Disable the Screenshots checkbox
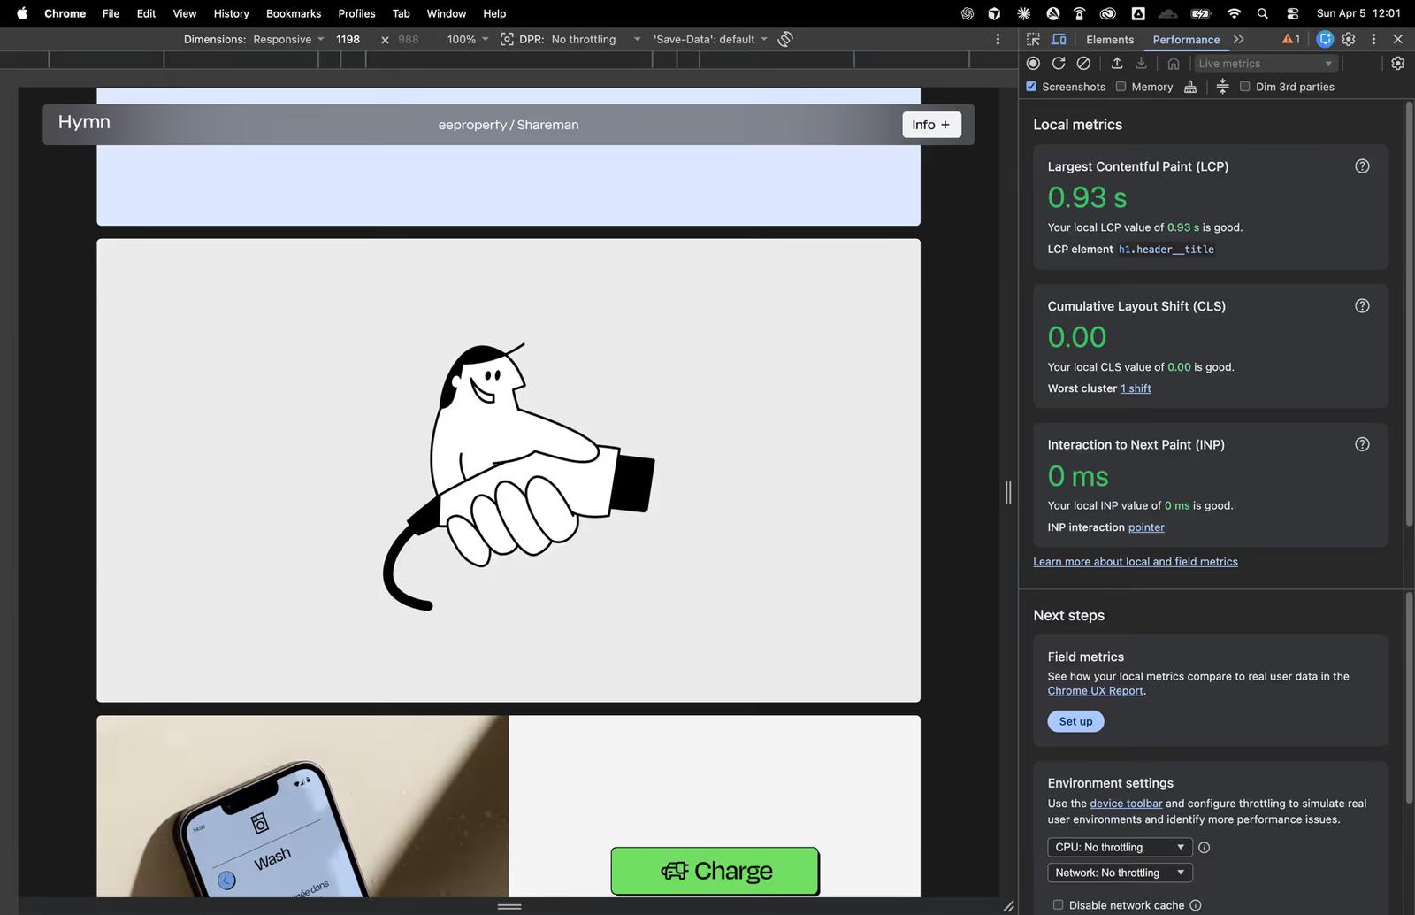The image size is (1415, 915). coord(1031,87)
